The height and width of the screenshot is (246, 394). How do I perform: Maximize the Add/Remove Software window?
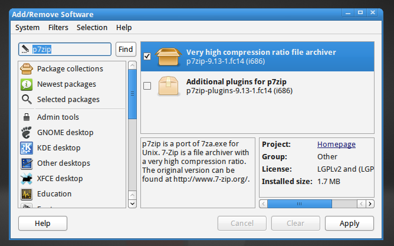(x=360, y=13)
